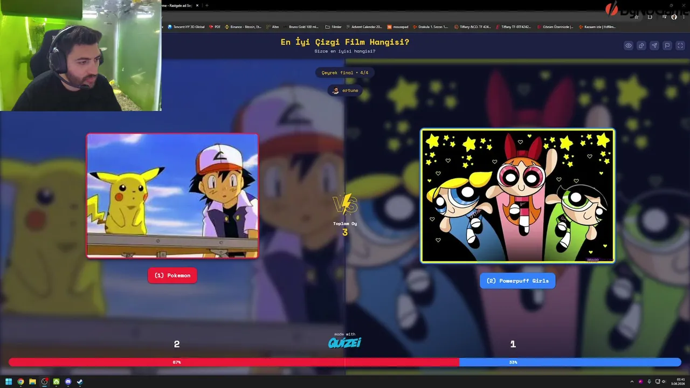Open Google Chrome from the taskbar

point(20,382)
